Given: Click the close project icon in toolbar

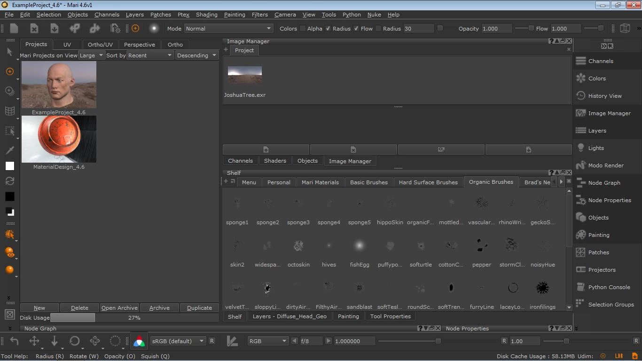Looking at the screenshot, I should (x=34, y=28).
